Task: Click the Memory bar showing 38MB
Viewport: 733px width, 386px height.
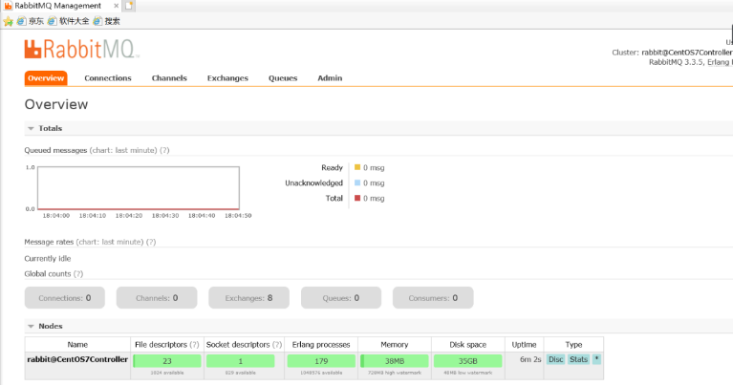Action: 395,361
